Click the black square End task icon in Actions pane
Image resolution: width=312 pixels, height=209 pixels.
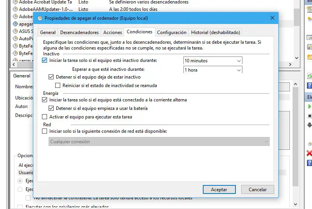309,116
